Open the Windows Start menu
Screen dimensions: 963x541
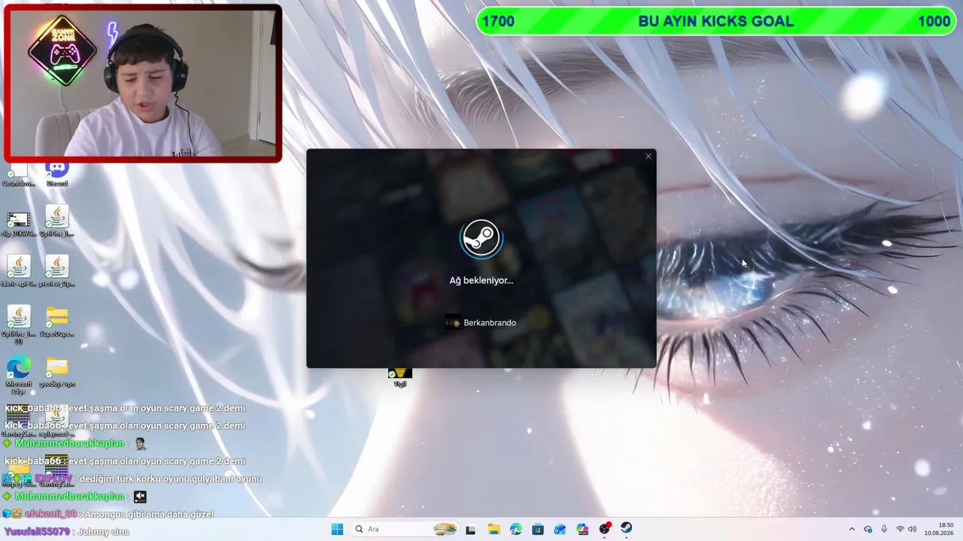pos(337,529)
